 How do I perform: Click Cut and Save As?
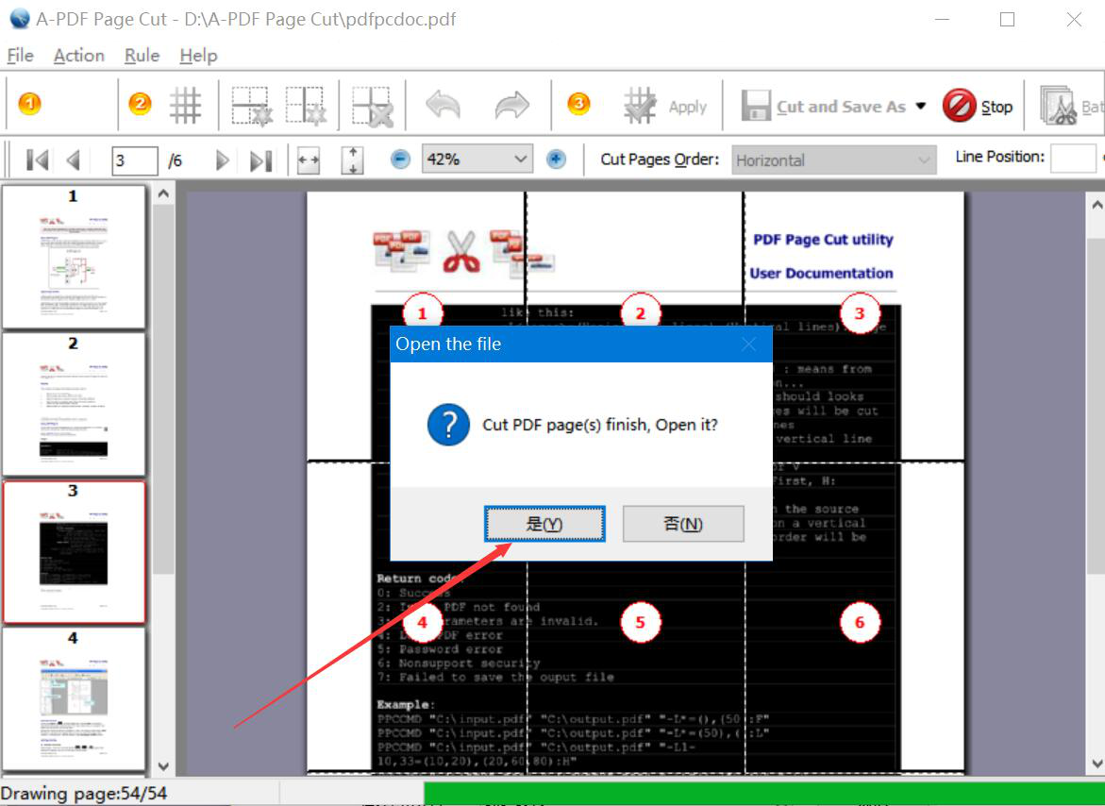(x=823, y=107)
